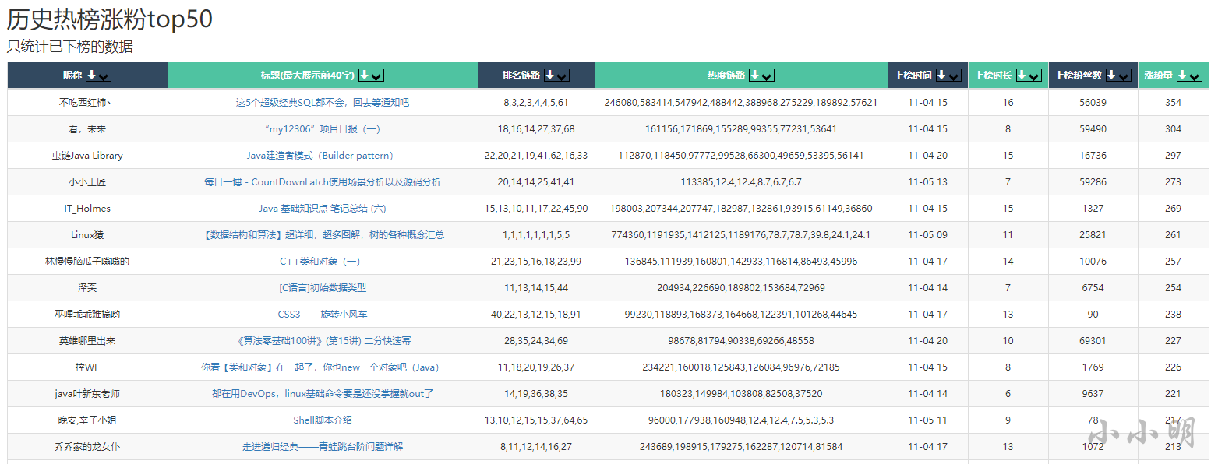Click the page heading 历史热榜涨粉top50
The height and width of the screenshot is (464, 1211).
(110, 19)
